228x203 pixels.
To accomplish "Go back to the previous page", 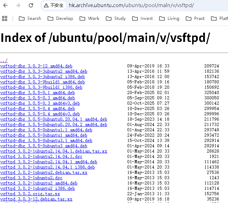I will click(x=5, y=5).
